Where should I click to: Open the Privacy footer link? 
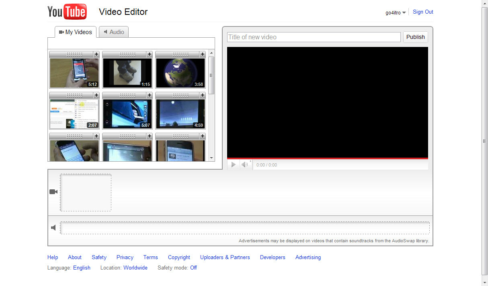pos(125,257)
